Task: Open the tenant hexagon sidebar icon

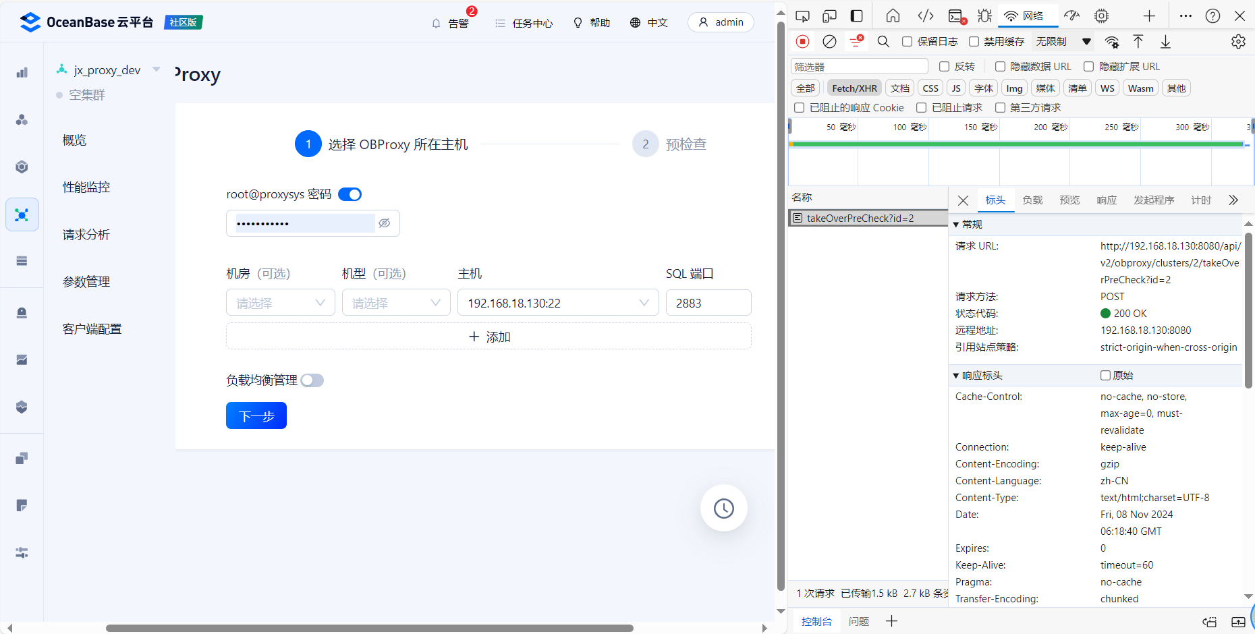Action: (22, 167)
